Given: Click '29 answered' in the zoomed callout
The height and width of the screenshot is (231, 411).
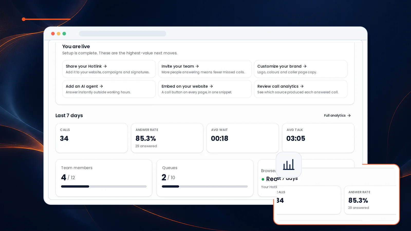Looking at the screenshot, I should pos(359,208).
